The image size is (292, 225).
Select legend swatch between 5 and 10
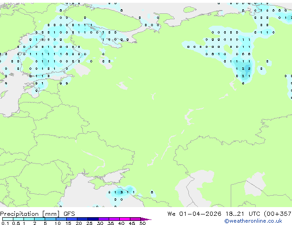pyautogui.click(x=51, y=219)
